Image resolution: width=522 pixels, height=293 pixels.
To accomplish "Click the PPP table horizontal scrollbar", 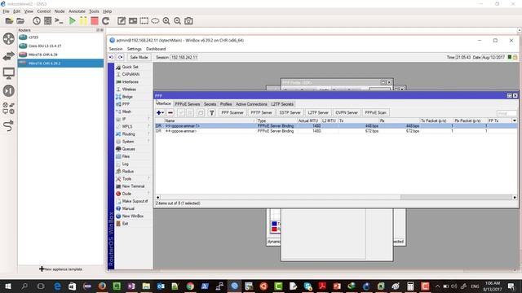I will pyautogui.click(x=336, y=197).
